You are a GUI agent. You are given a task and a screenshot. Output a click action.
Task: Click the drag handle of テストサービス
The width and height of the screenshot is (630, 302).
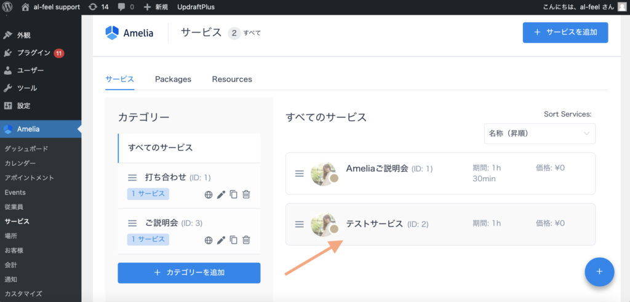click(x=300, y=224)
